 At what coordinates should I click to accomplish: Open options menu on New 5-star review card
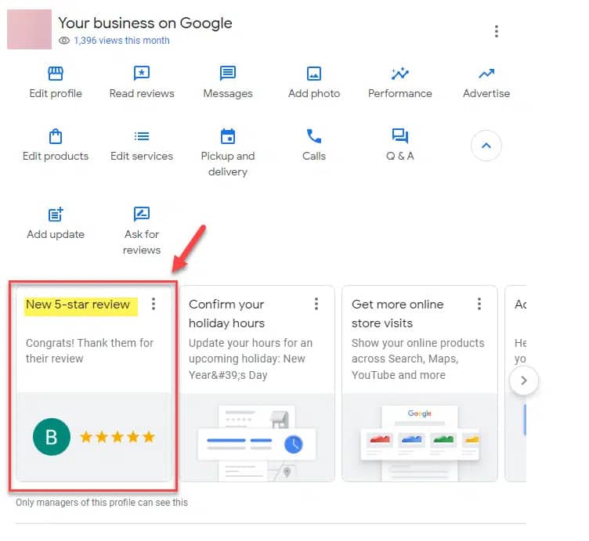coord(154,304)
